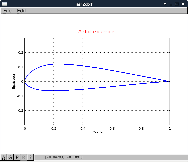Click the A autoscale button
The image size is (188, 162).
tap(4, 157)
